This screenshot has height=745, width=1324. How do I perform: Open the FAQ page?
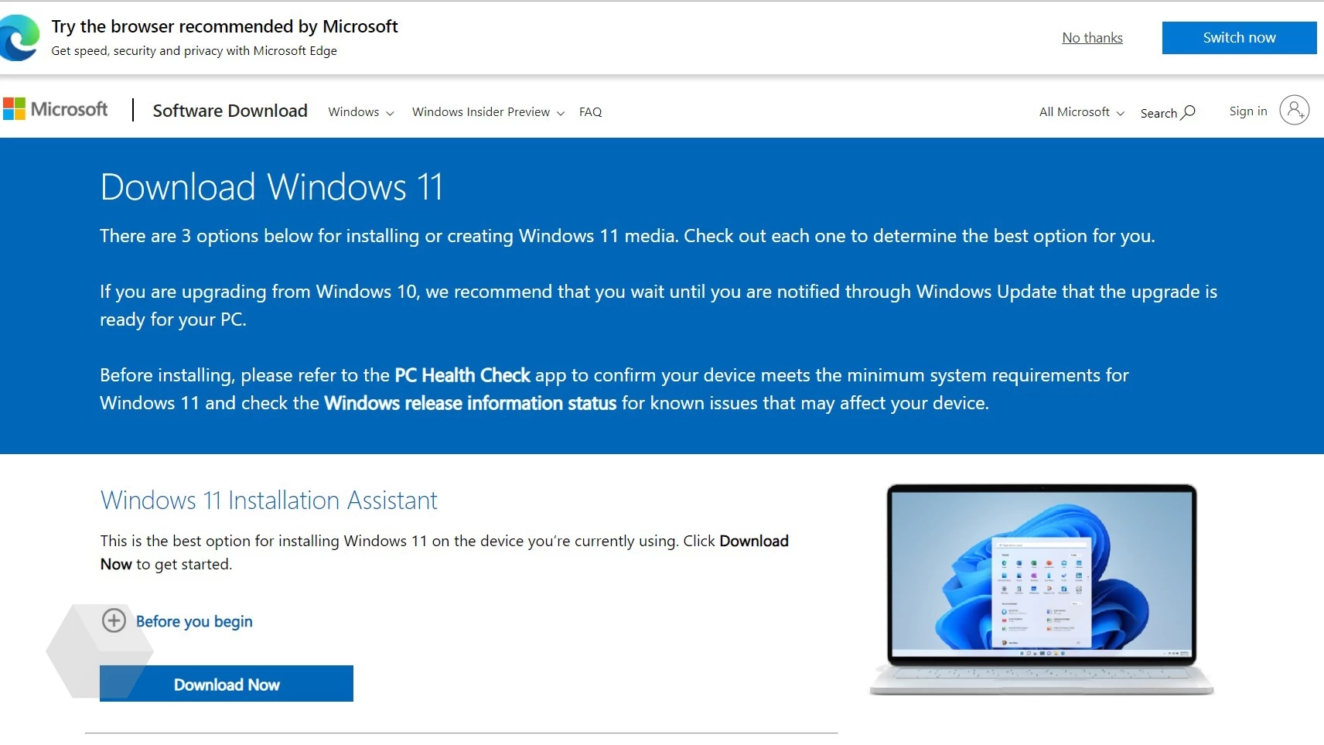(590, 111)
